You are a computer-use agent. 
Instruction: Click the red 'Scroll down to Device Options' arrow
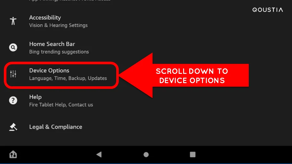tap(184, 75)
